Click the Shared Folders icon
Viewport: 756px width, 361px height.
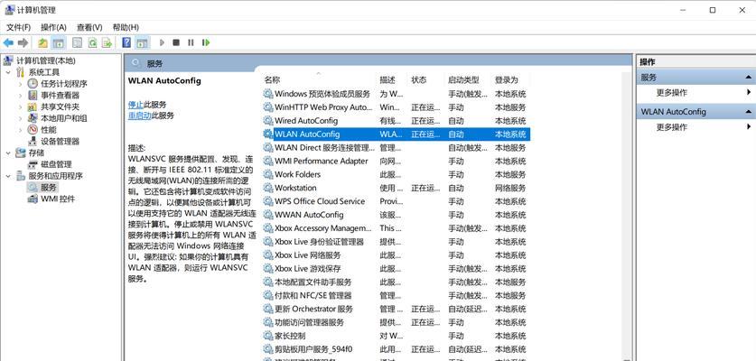33,106
